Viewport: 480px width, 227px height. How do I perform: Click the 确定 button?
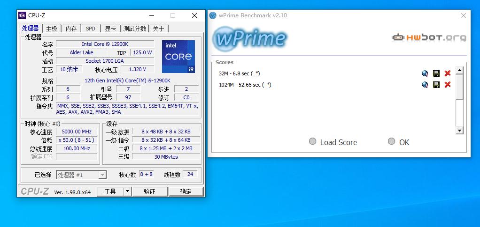[186, 191]
